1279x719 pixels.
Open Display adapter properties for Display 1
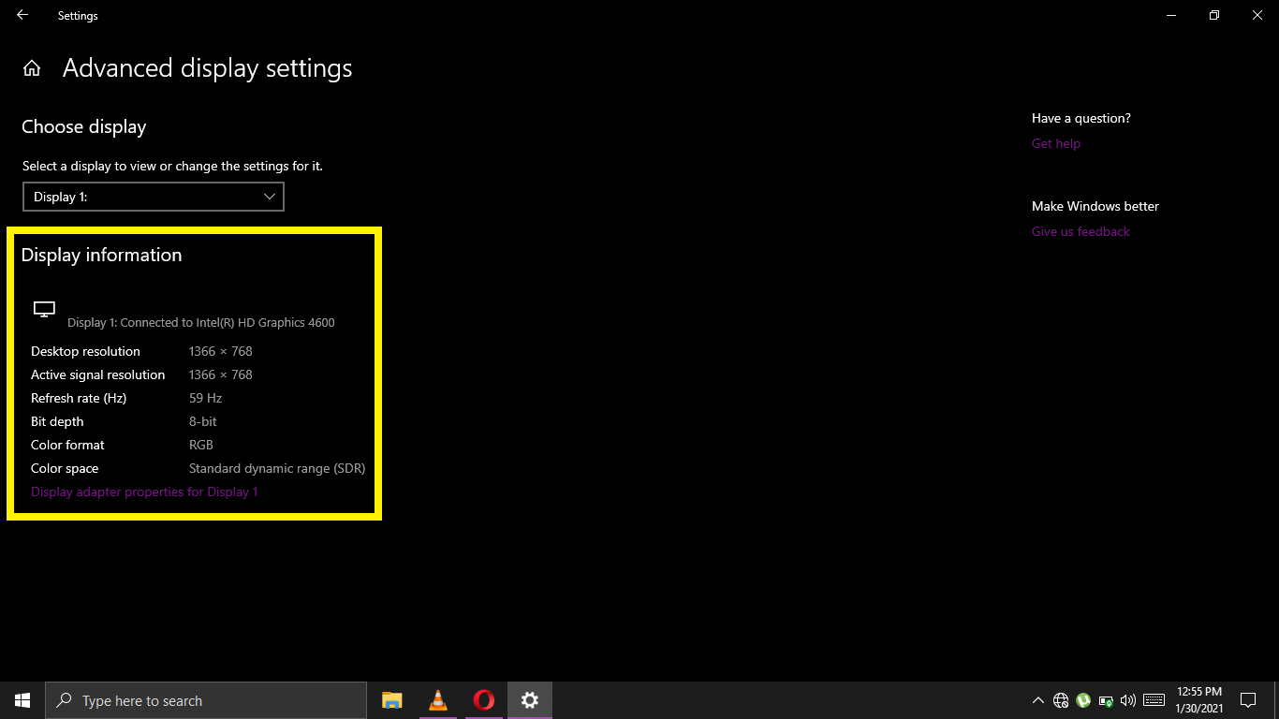144,492
